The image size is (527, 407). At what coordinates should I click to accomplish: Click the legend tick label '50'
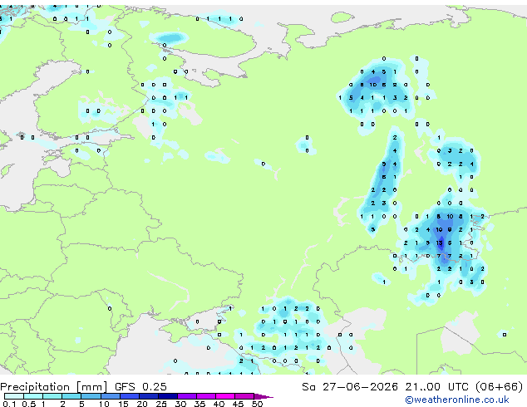[x=257, y=404]
